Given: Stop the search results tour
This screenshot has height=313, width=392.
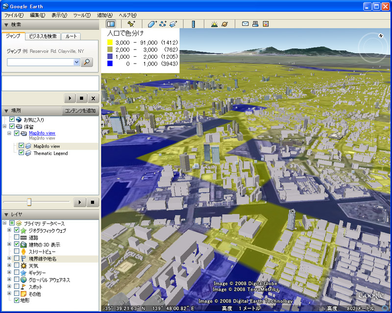Looking at the screenshot, I should (x=81, y=98).
